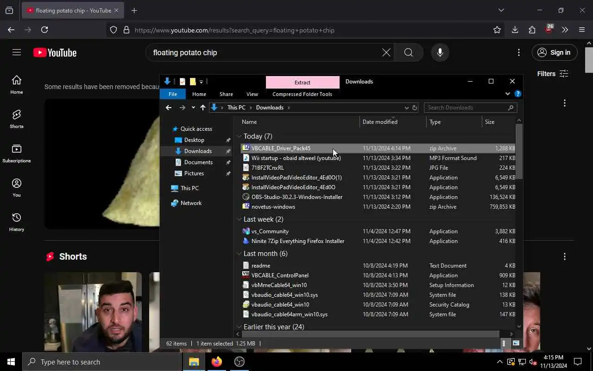The width and height of the screenshot is (593, 371).
Task: Show hidden system tray icons
Action: (x=499, y=362)
